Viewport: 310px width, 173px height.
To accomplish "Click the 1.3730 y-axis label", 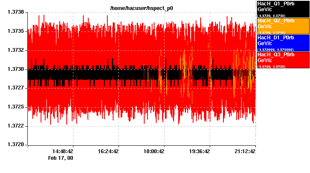I will 15,69.
